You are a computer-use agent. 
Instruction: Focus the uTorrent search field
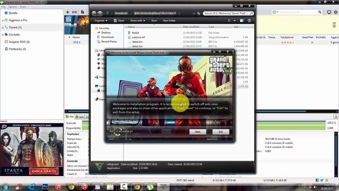(298, 12)
